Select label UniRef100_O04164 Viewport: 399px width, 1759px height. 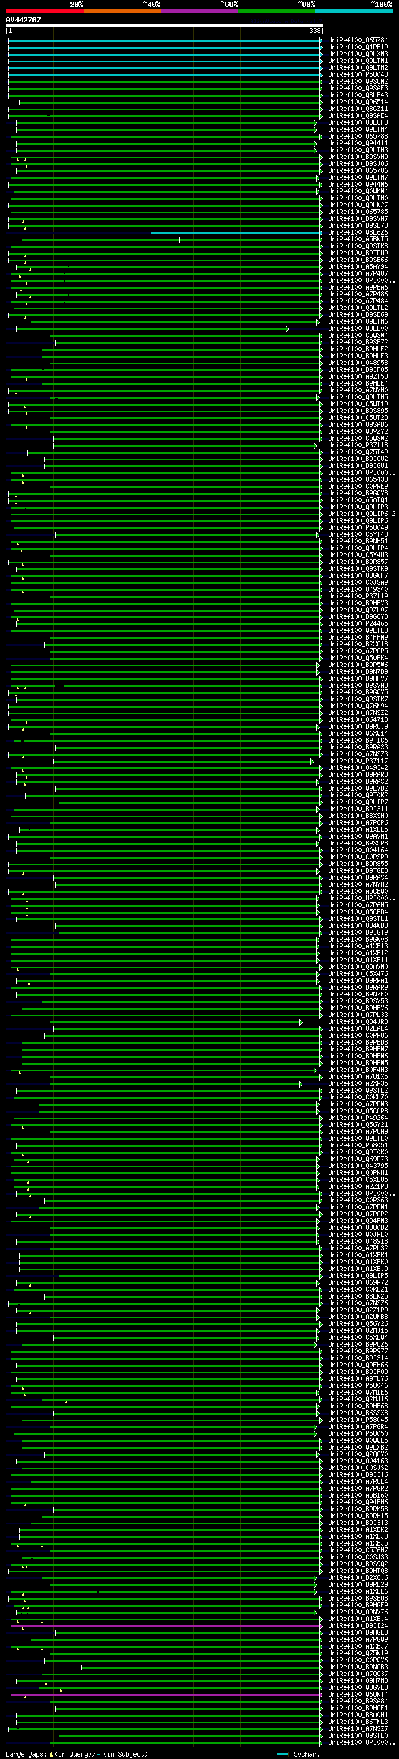[x=358, y=850]
